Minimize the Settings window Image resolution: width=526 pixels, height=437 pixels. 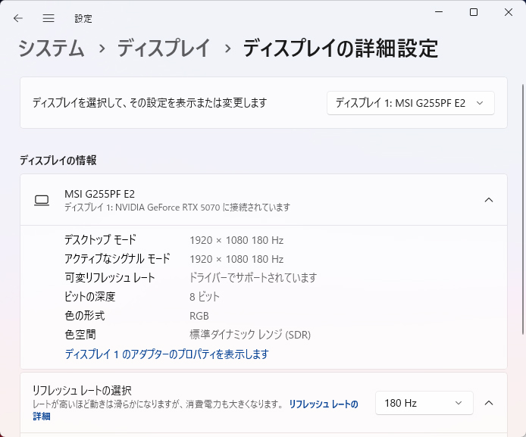439,12
